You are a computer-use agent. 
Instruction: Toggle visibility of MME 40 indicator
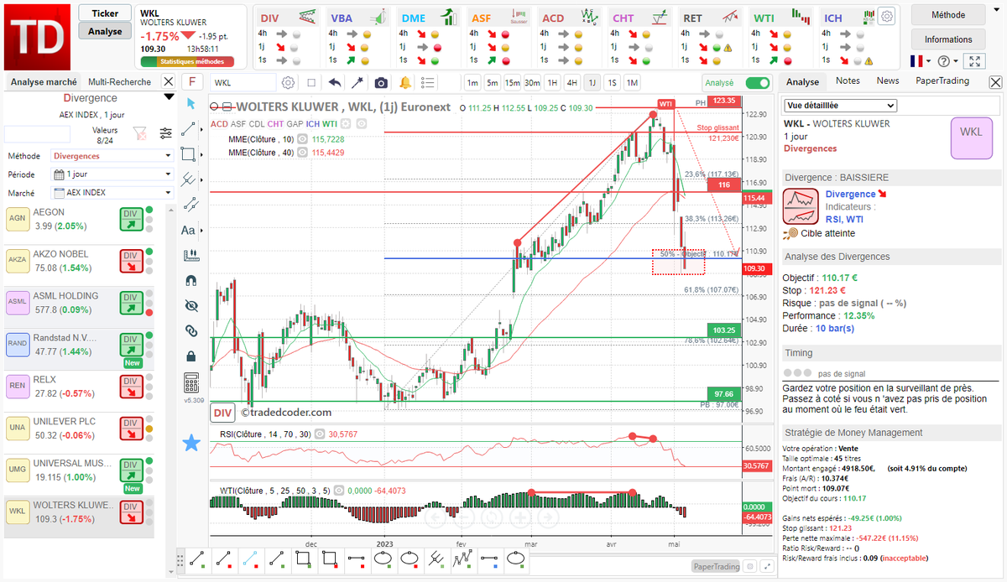click(302, 152)
